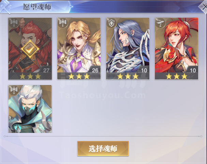207x164 pixels.
Task: Uncheck the golden checkmark on red-haired hero
Action: click(30, 49)
